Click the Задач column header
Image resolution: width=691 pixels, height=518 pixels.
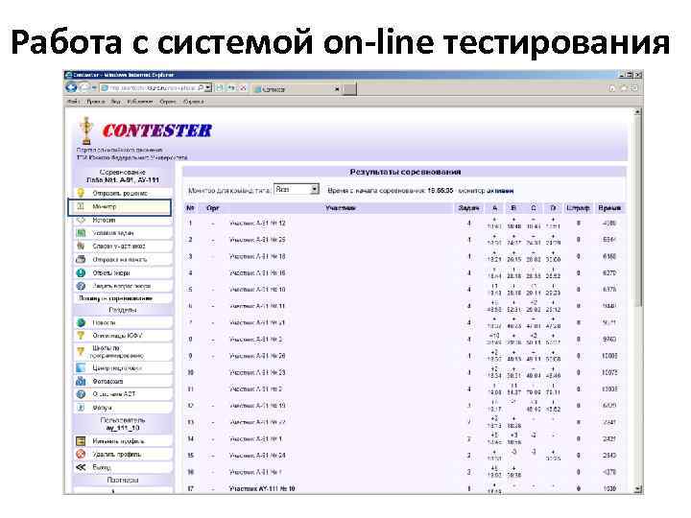click(x=468, y=208)
